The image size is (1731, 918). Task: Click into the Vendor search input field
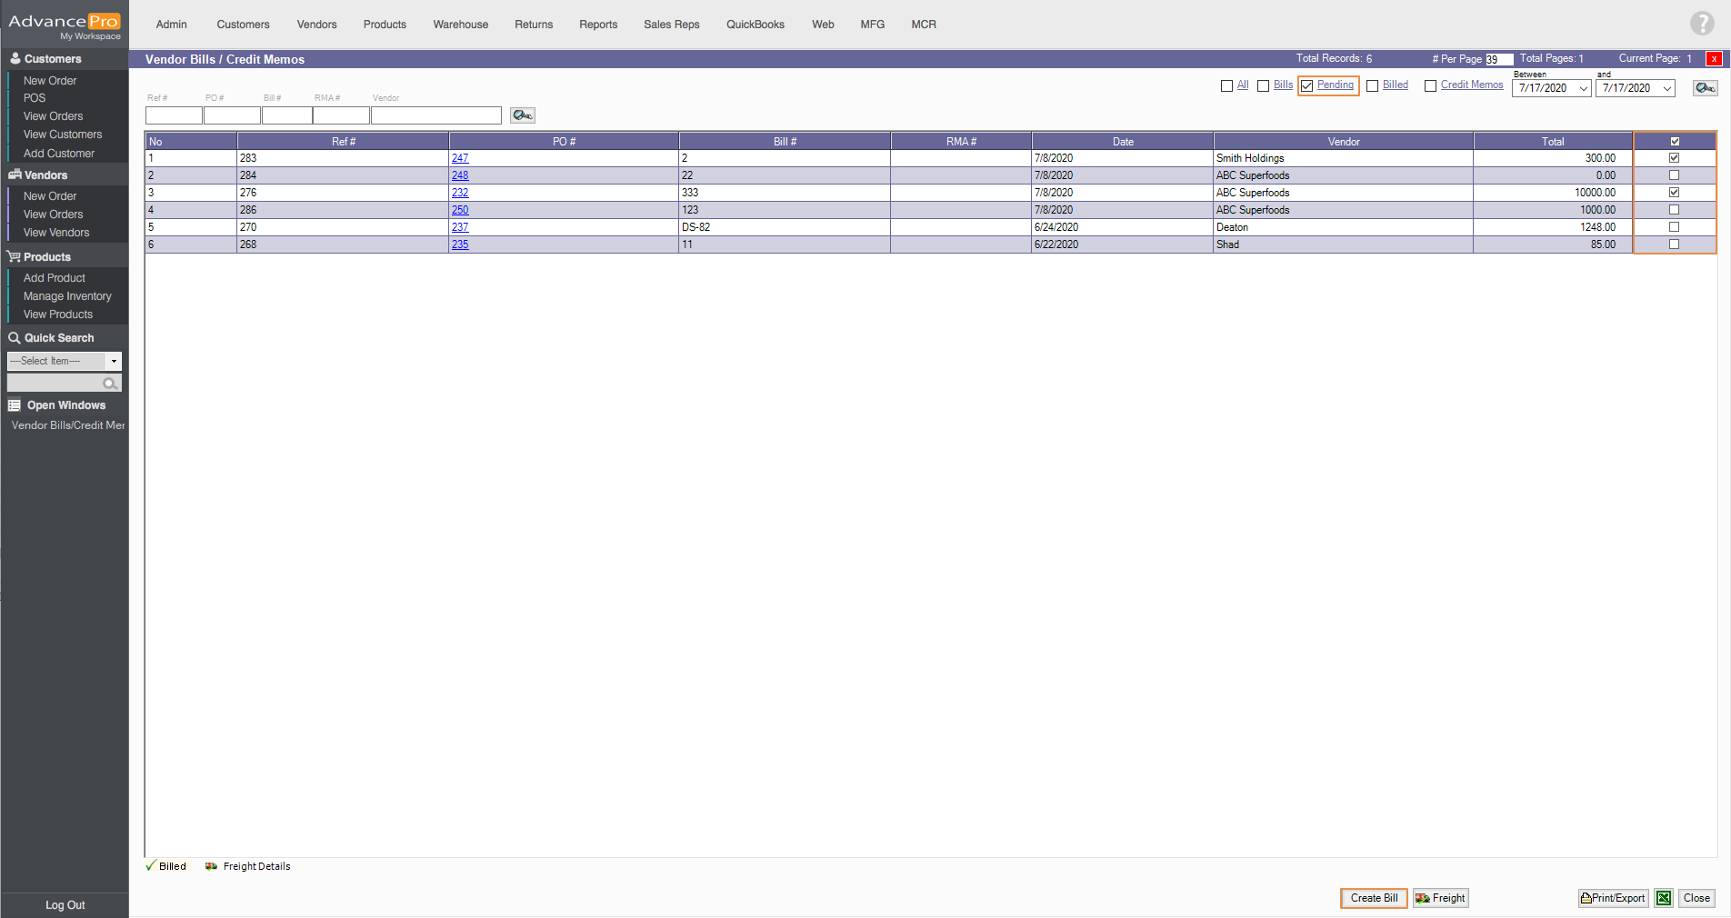click(435, 115)
